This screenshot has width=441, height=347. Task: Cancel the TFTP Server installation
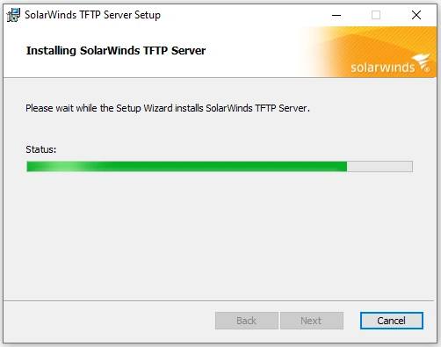point(392,321)
